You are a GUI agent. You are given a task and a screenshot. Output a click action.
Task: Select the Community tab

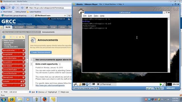point(42,27)
